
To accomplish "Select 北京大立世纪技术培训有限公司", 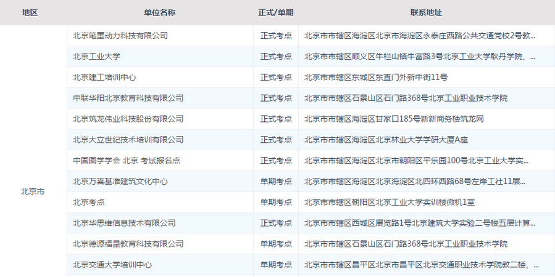I will (128, 140).
